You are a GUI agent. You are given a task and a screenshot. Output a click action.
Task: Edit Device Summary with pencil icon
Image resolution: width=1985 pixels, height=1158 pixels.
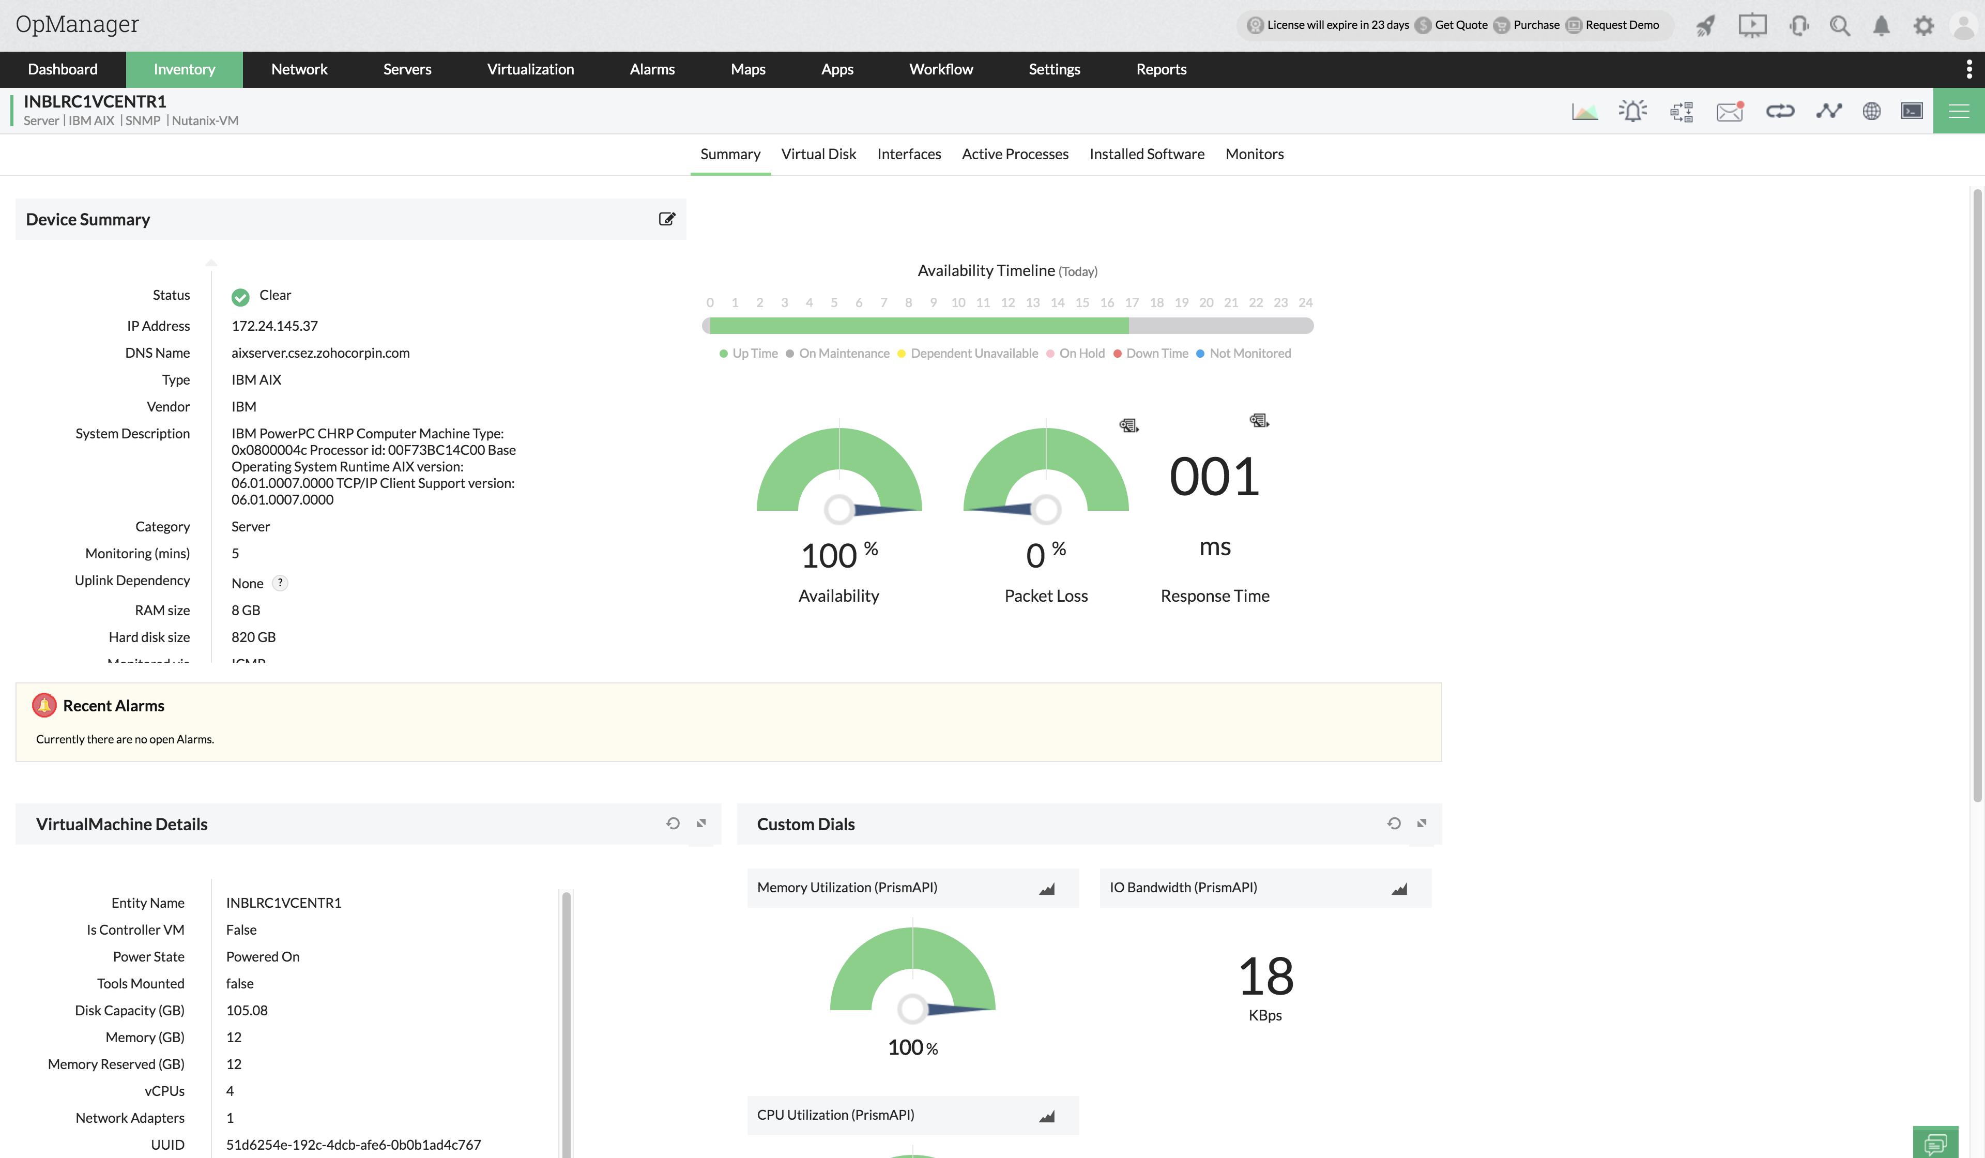pyautogui.click(x=666, y=219)
